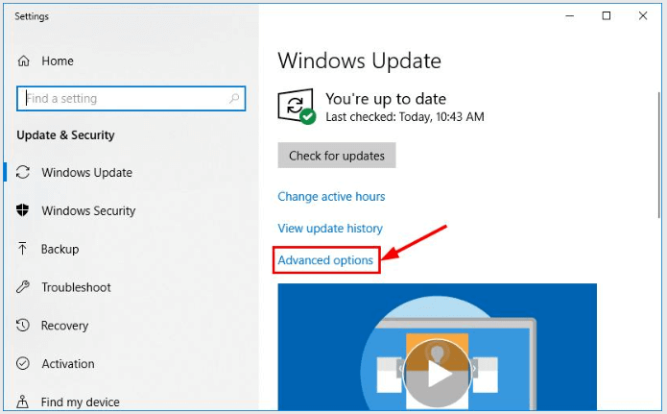Viewport: 667px width, 414px height.
Task: Minimize the Settings window
Action: (569, 16)
